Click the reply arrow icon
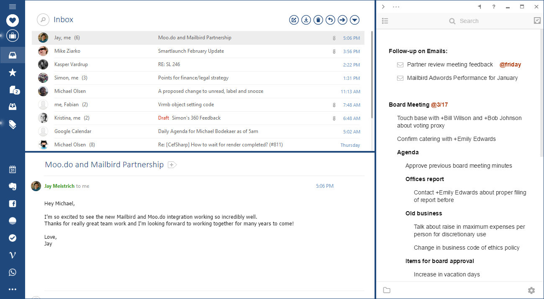The image size is (544, 299). (330, 20)
